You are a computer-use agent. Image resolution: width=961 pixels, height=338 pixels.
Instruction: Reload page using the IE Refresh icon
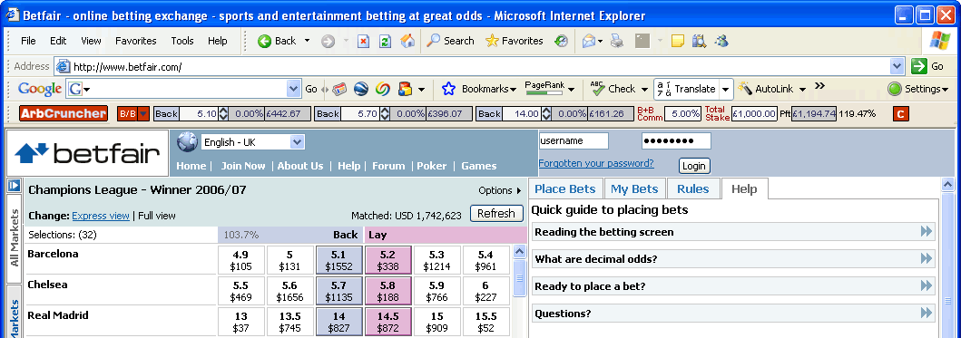385,41
